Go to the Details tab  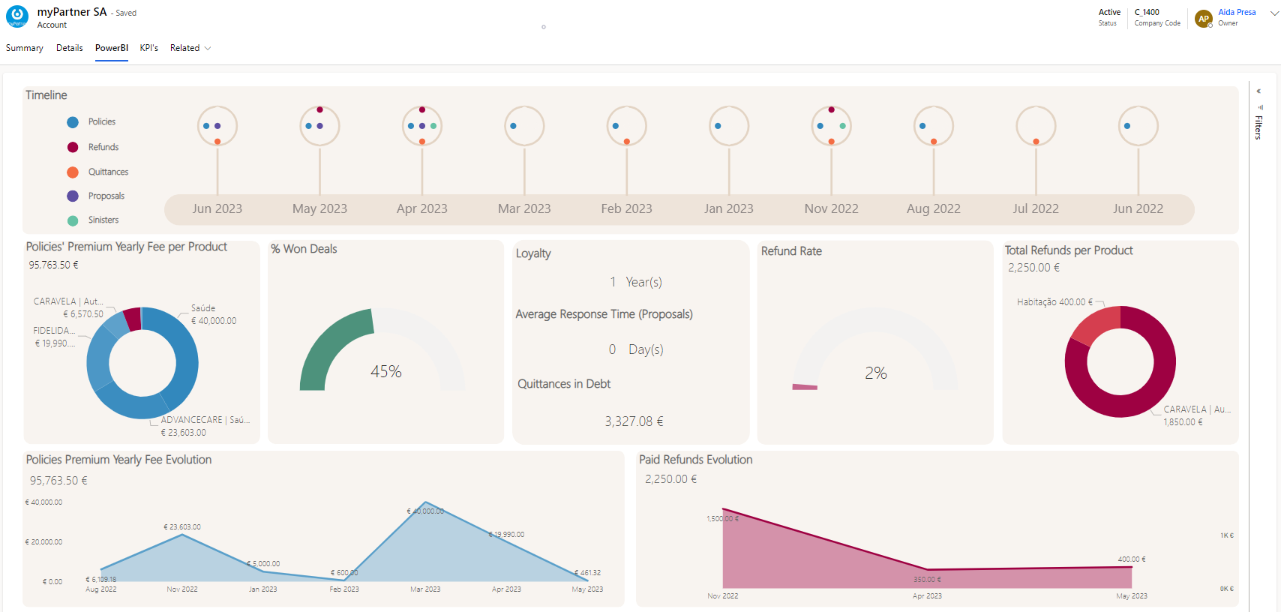69,48
